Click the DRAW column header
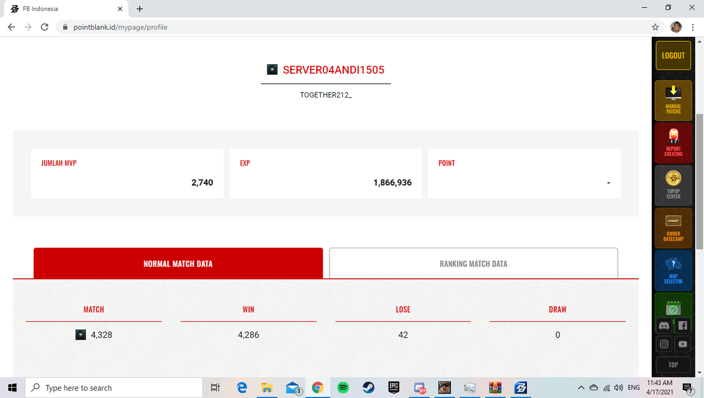The width and height of the screenshot is (704, 398). coord(558,309)
